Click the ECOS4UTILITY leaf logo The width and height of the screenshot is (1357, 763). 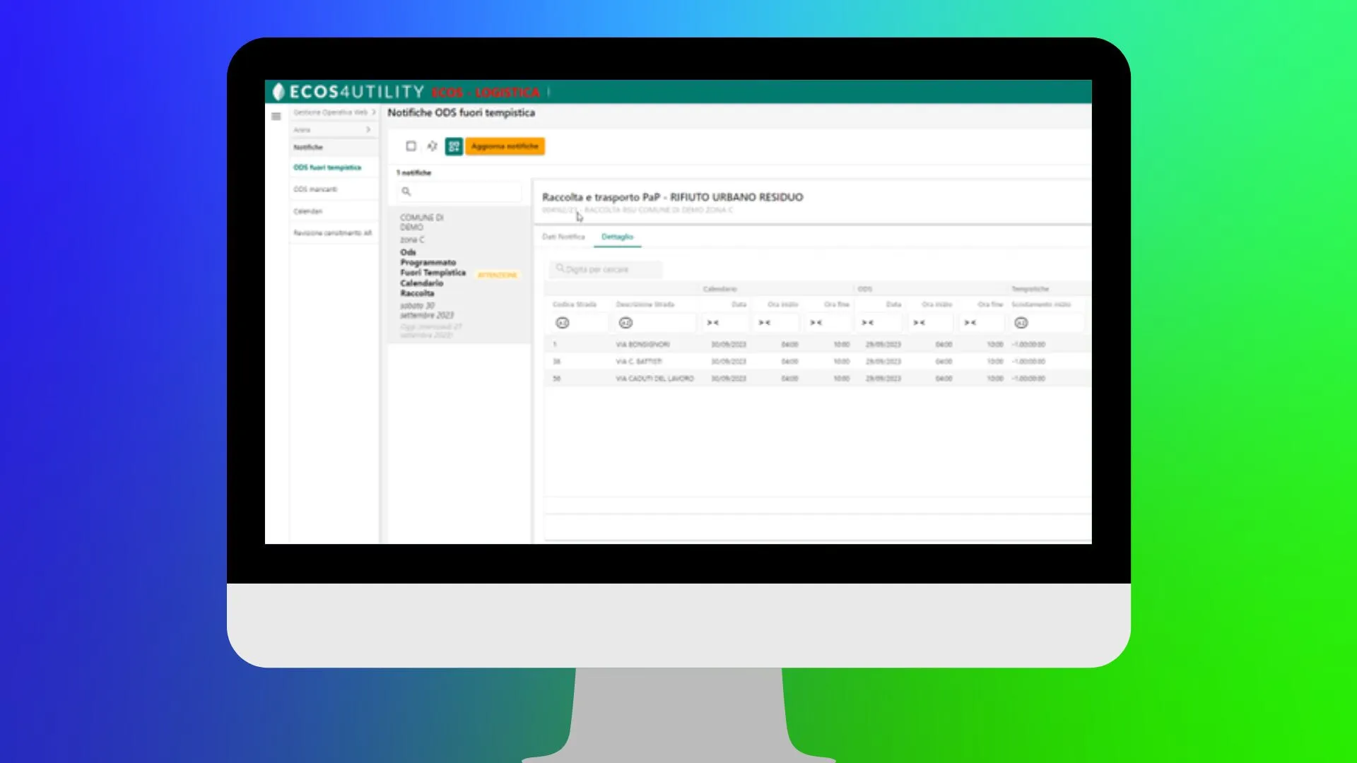coord(278,92)
